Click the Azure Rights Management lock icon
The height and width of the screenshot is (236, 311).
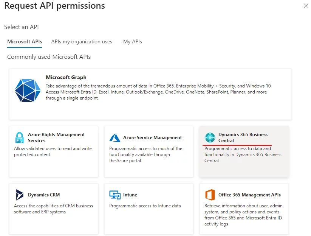20,138
